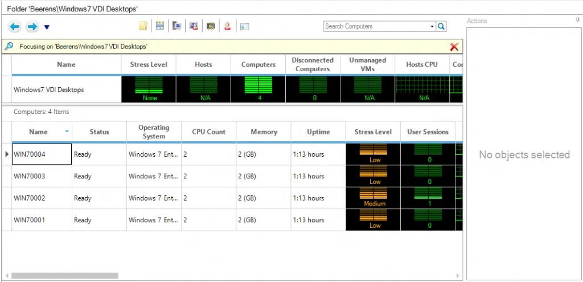Close the focus bar with red X
Viewport: 583px width, 282px height.
454,47
